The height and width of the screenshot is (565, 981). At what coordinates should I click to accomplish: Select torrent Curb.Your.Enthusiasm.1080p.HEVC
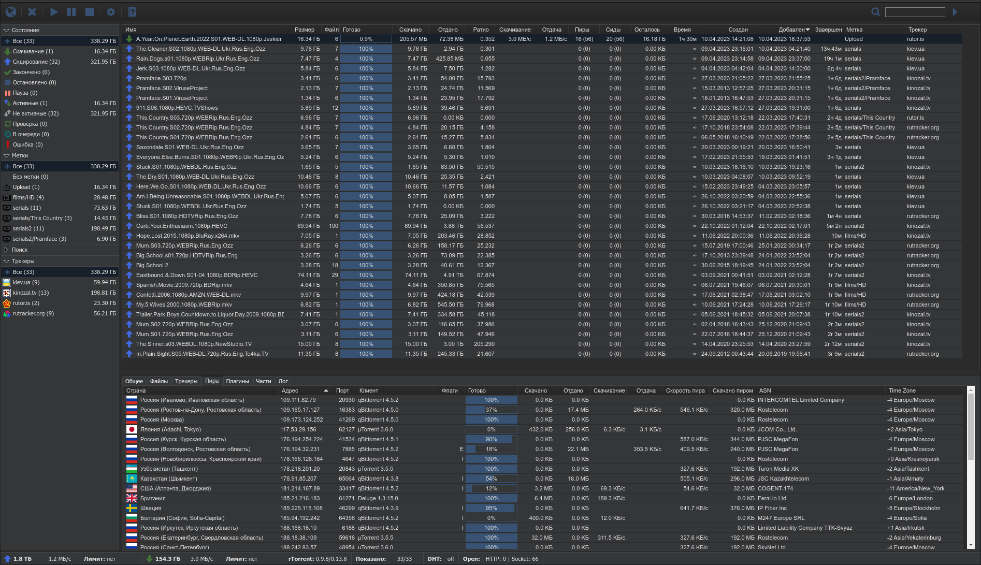click(542, 226)
